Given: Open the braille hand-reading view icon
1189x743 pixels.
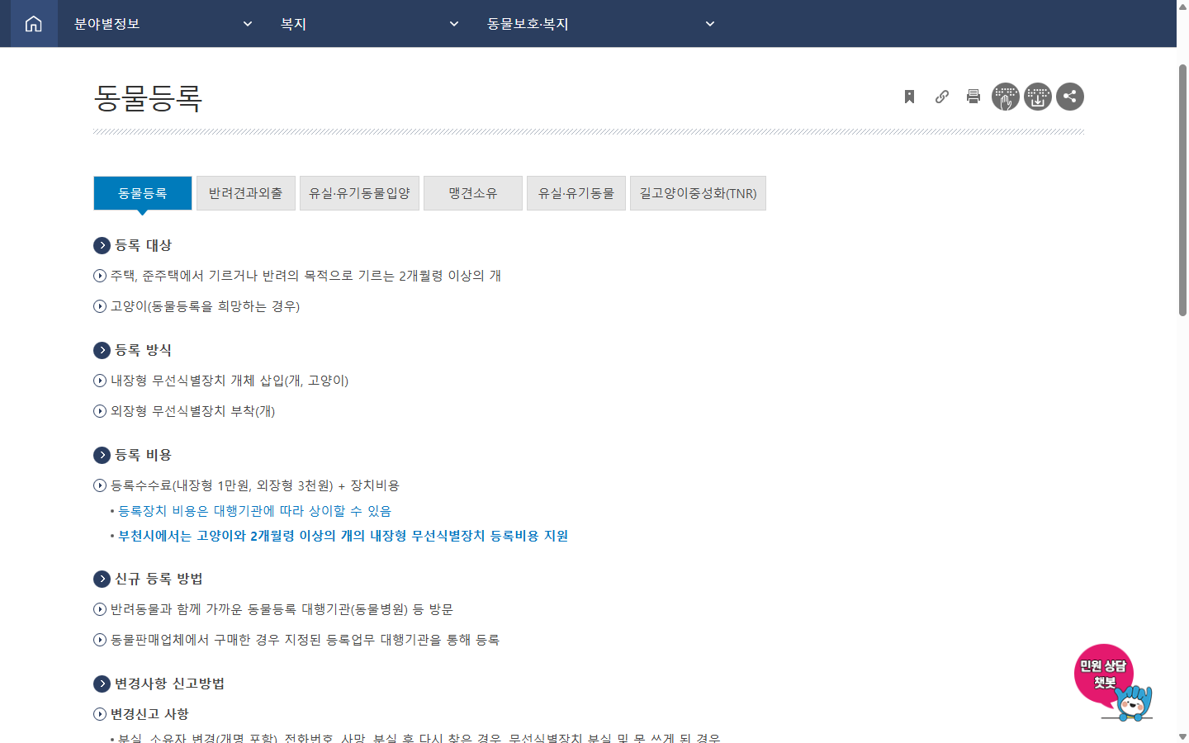Looking at the screenshot, I should [1006, 97].
